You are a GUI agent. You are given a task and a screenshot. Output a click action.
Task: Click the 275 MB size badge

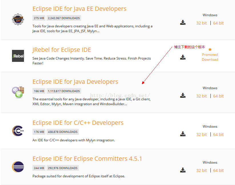(39, 18)
